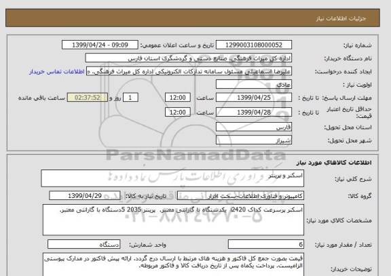Screen dimensions: 391x276
Task: Click the goods specifications text area
Action: (x=173, y=220)
